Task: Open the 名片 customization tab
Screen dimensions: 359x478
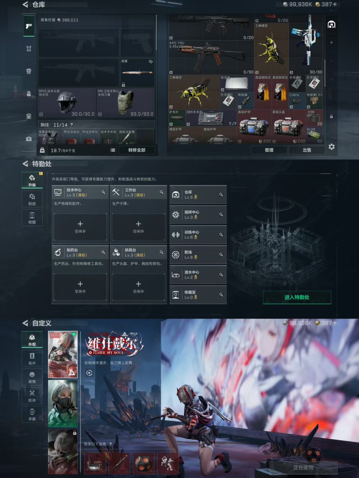Action: coord(32,359)
